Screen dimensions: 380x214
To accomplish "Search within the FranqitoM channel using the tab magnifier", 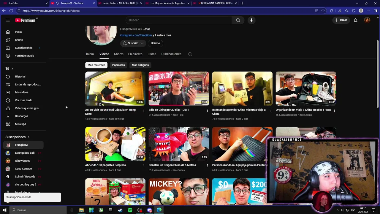I will [190, 54].
